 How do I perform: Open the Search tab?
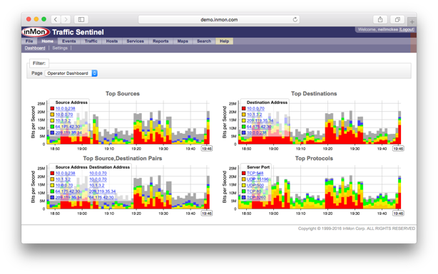coord(204,41)
